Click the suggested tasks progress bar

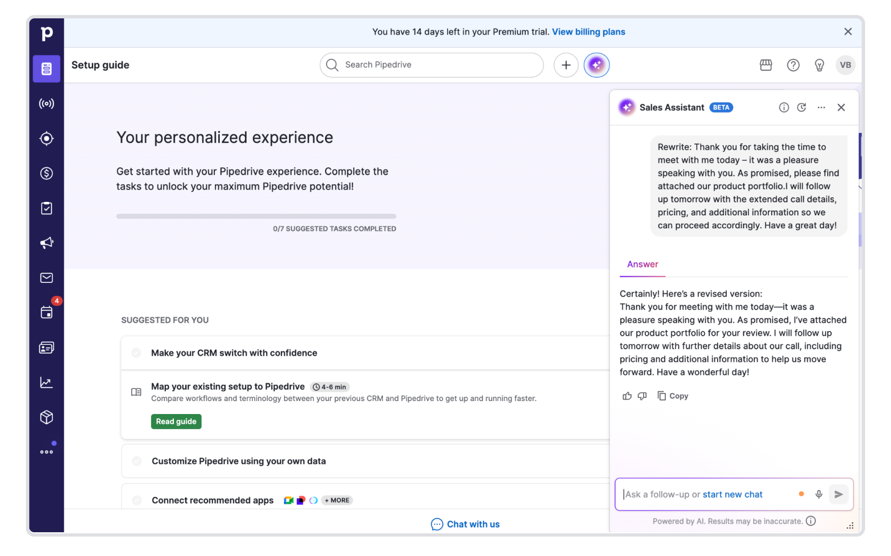coord(256,216)
